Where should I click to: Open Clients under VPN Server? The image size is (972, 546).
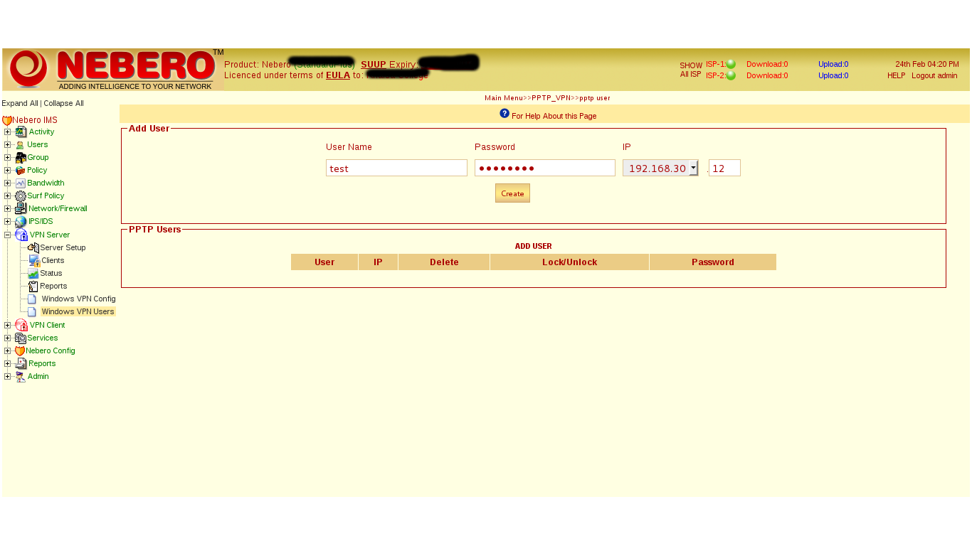[53, 261]
